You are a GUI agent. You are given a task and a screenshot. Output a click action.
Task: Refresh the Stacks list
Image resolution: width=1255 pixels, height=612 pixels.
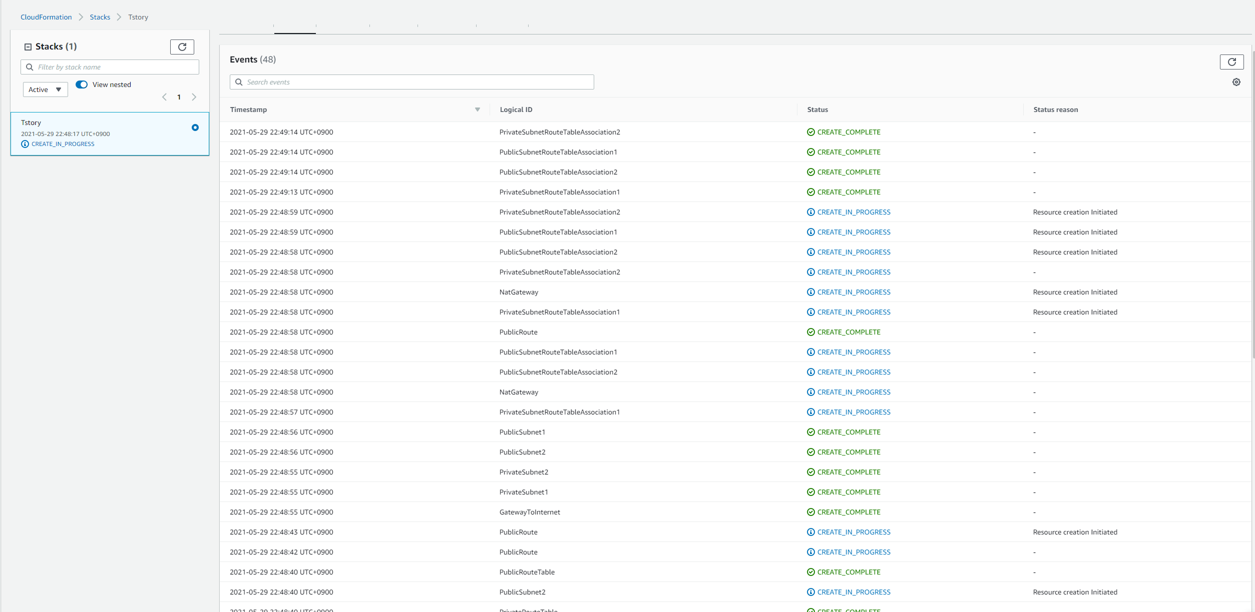tap(182, 47)
